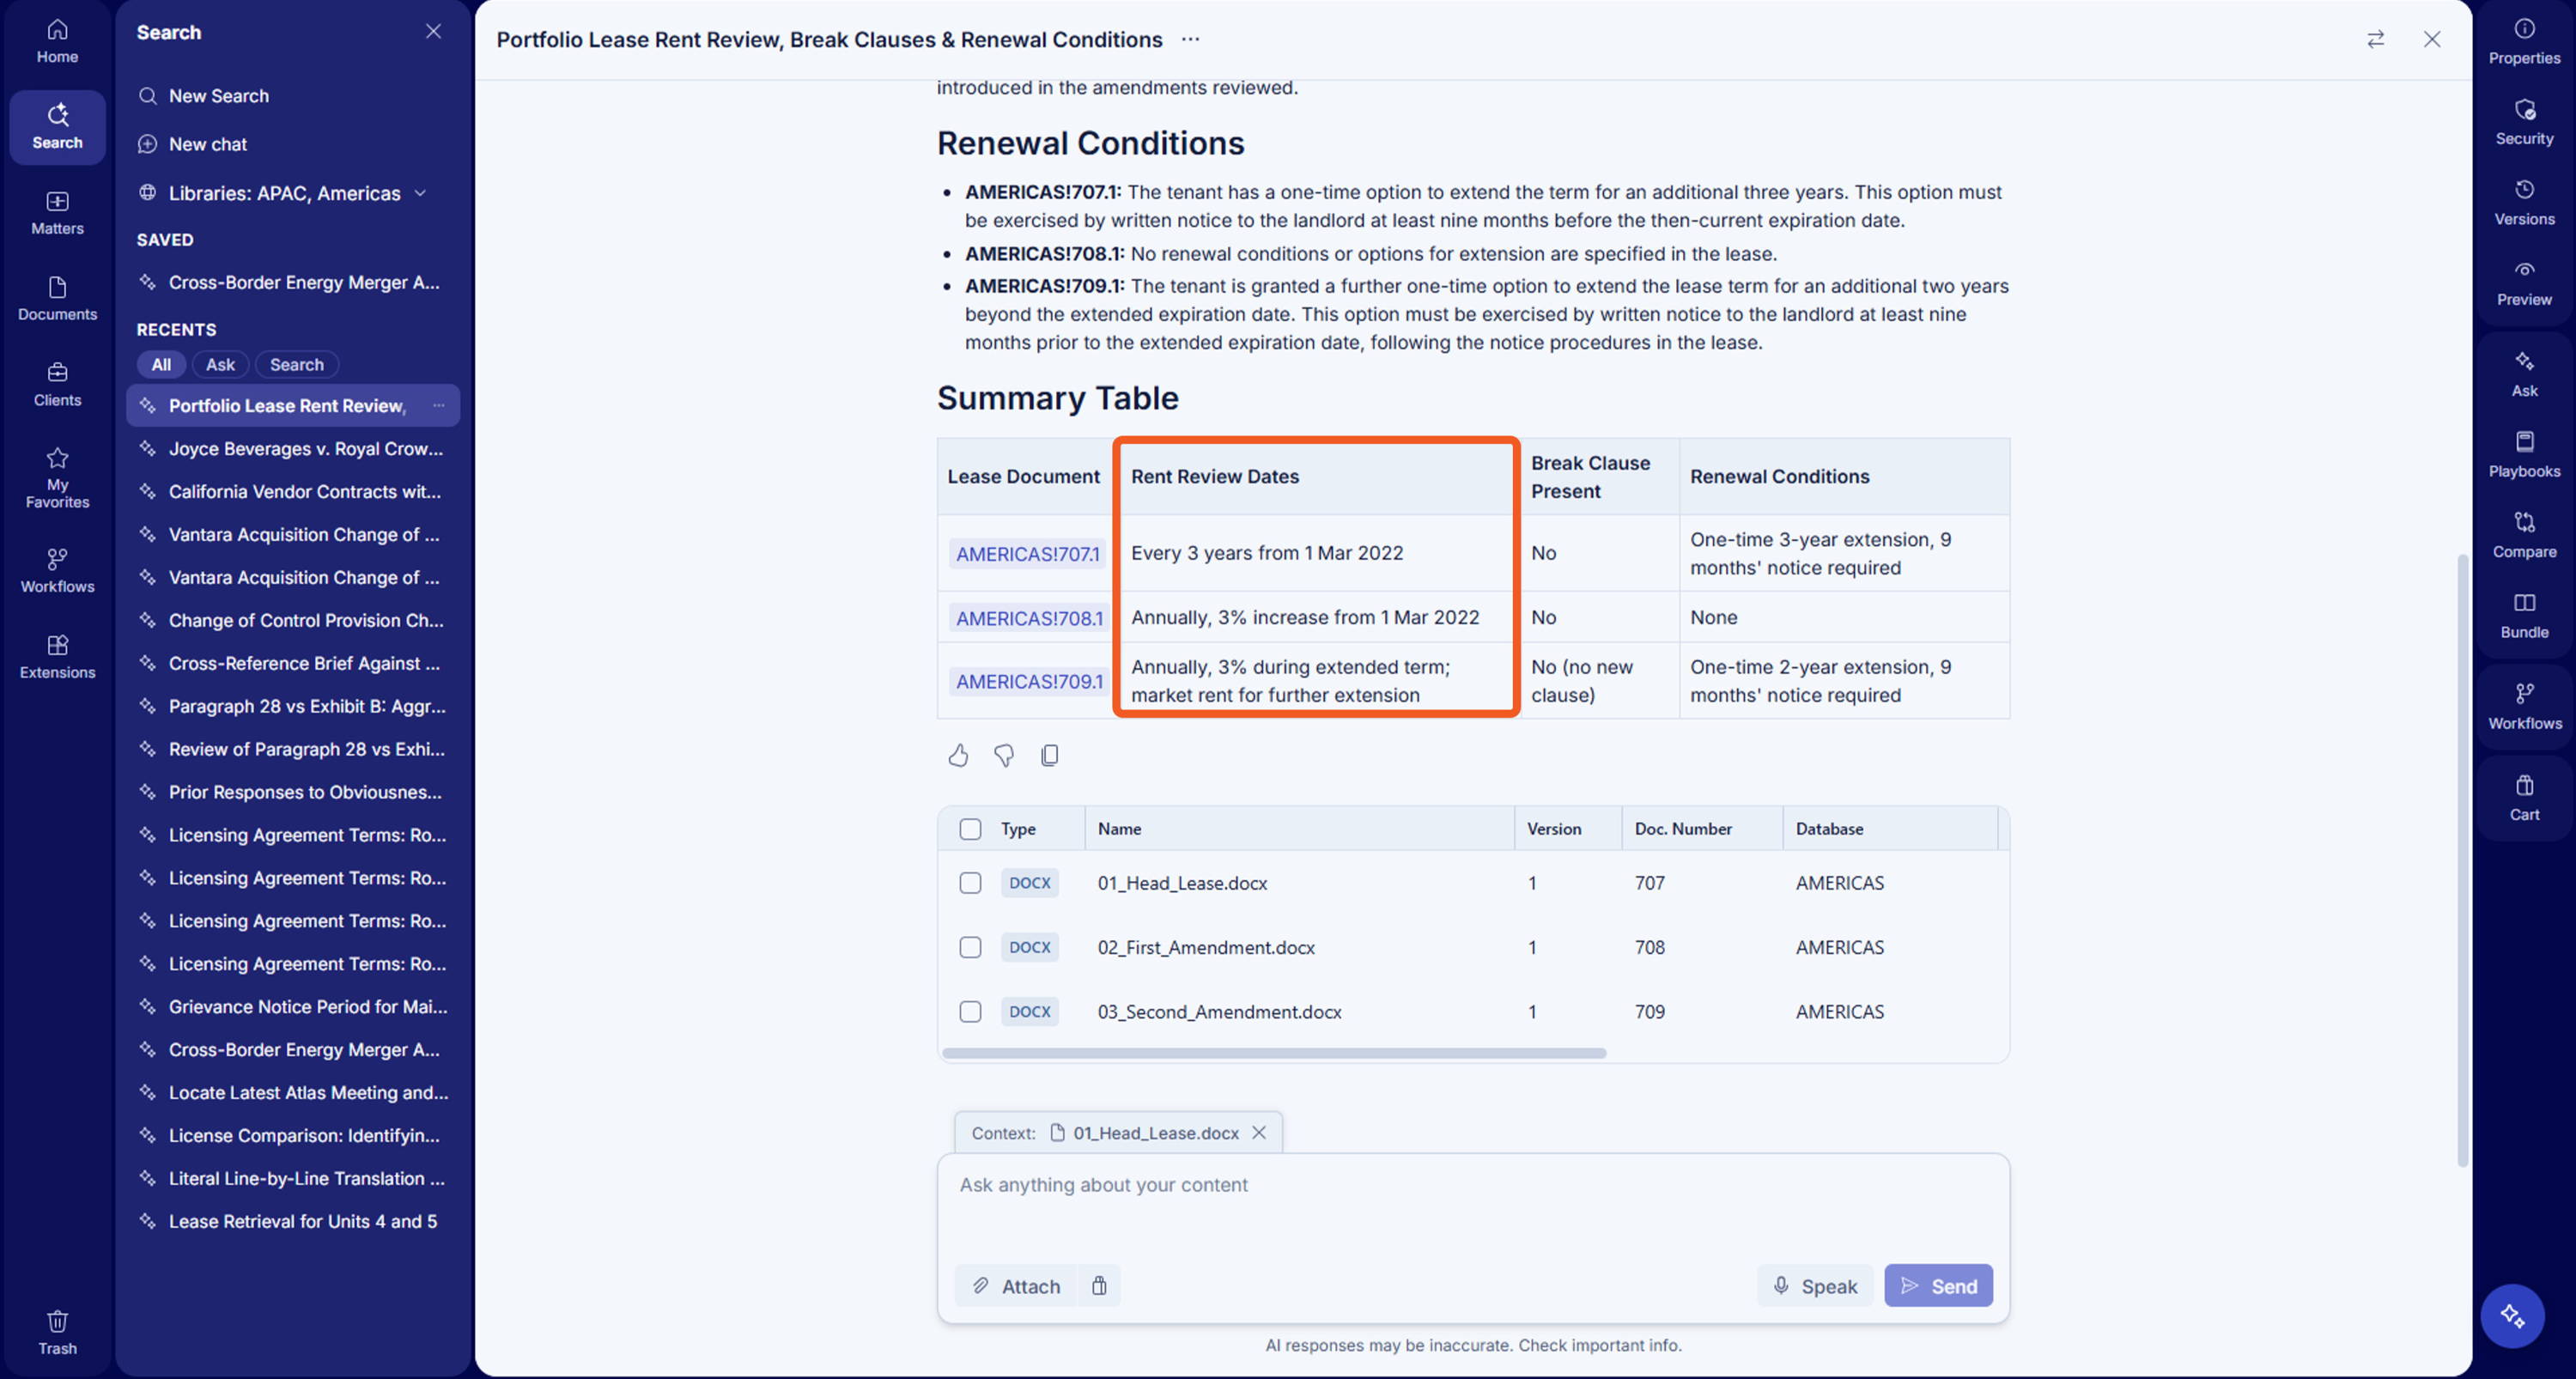Copy the response to clipboard
This screenshot has height=1379, width=2576.
click(1049, 756)
